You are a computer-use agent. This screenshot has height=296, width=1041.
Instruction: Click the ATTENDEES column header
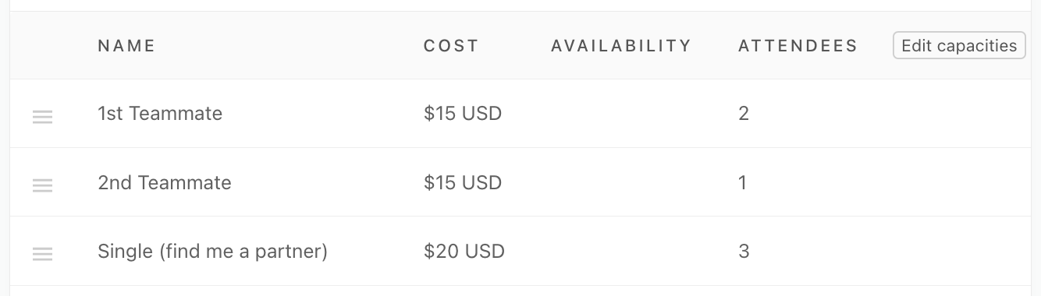tap(798, 46)
